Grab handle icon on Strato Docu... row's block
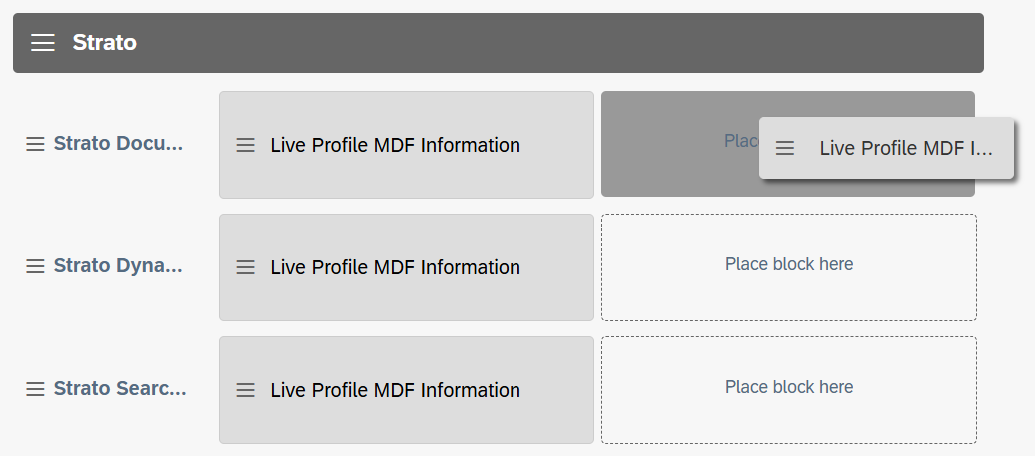Screen dimensions: 1035x456 (246, 145)
